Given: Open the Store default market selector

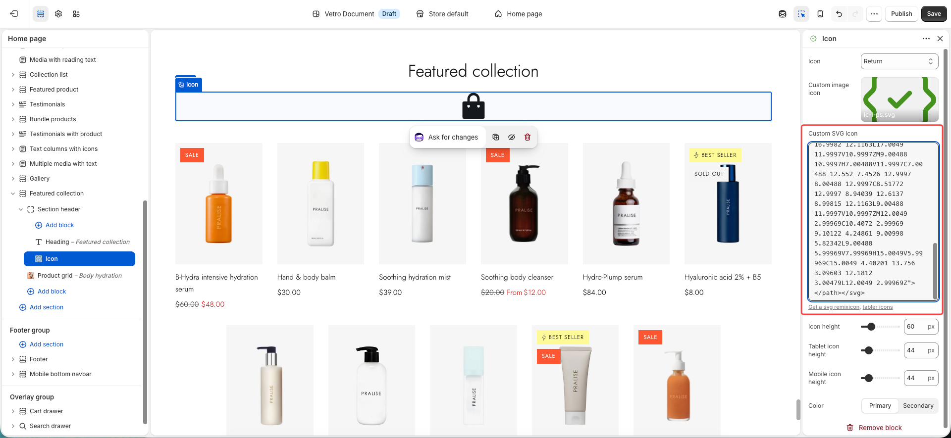Looking at the screenshot, I should 442,14.
